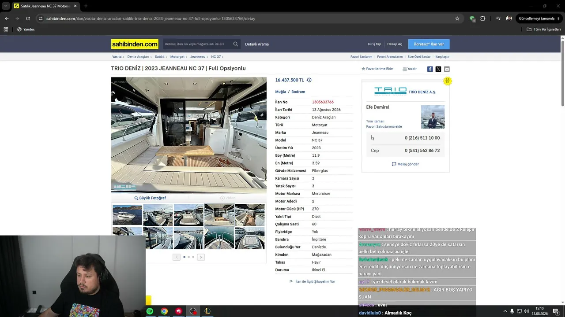Image resolution: width=565 pixels, height=317 pixels.
Task: Click the browser profile avatar
Action: point(509,18)
